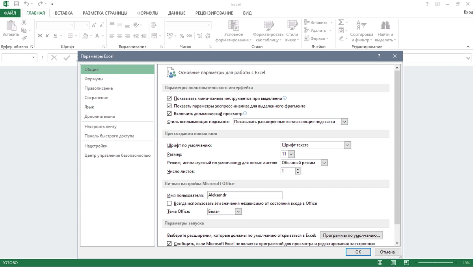
Task: Toggle 'Показать параметры экспресс-анализа' checkbox
Action: pos(169,106)
